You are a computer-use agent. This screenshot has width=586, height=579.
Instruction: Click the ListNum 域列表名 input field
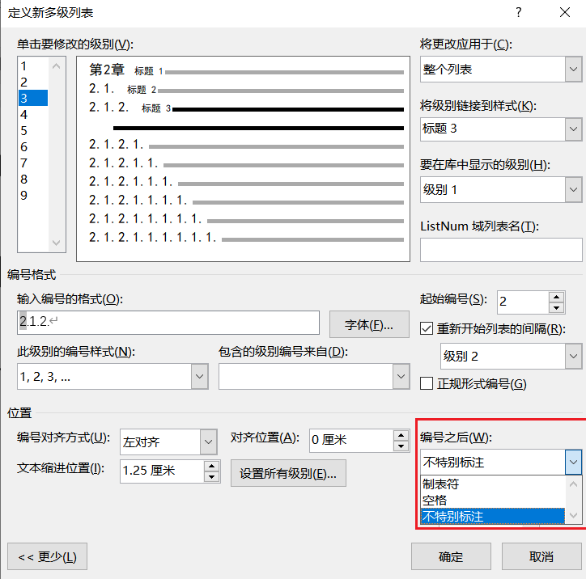[501, 250]
